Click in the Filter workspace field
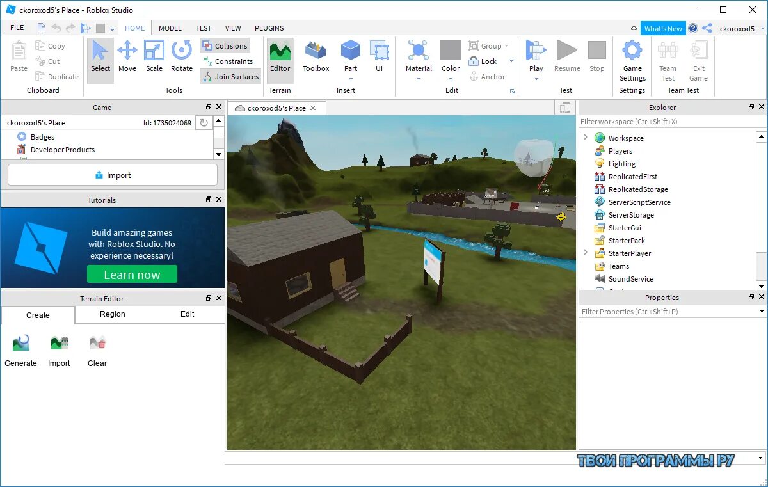 point(673,122)
